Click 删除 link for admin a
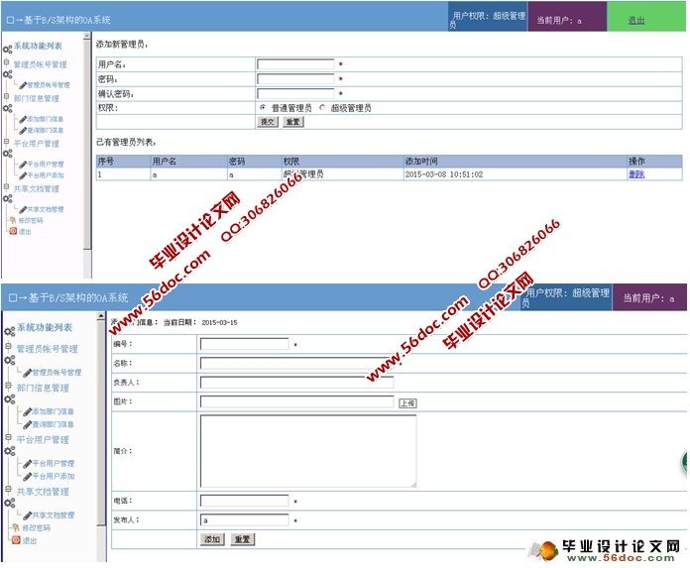Viewport: 690px width, 568px height. (636, 174)
